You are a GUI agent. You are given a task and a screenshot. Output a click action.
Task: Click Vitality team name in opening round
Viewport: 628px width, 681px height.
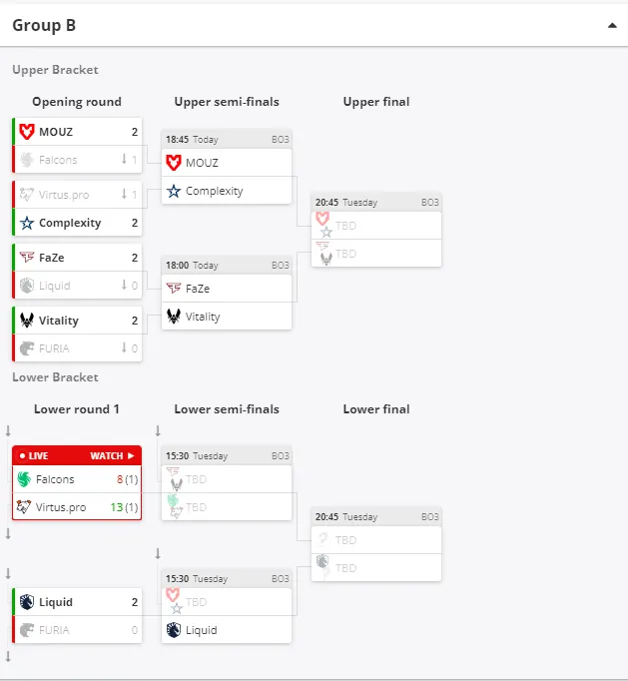tap(59, 321)
